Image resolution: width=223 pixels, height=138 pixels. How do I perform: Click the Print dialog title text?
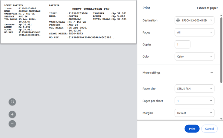coord(146,8)
